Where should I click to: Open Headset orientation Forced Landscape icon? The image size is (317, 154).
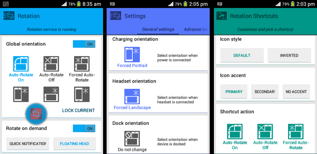click(x=132, y=97)
